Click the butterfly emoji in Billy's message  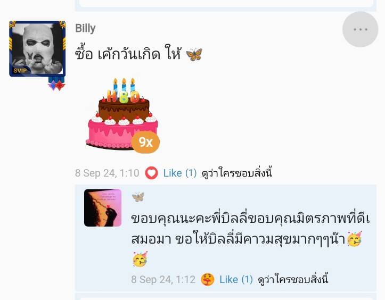(194, 54)
